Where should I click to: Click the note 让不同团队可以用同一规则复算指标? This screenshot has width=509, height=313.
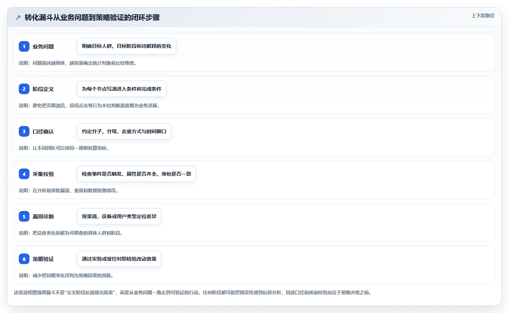click(x=64, y=148)
